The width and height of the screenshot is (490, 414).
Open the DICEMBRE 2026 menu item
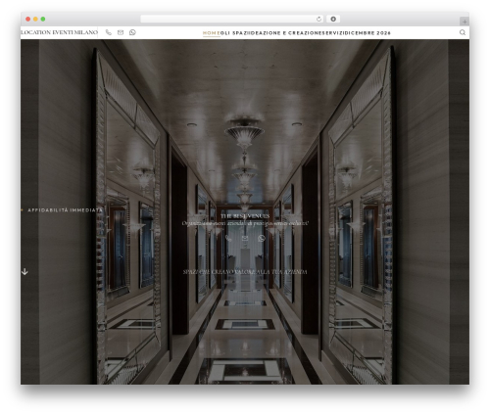click(x=368, y=33)
